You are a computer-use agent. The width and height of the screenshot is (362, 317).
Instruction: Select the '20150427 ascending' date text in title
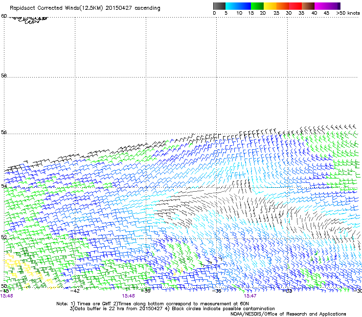pos(133,8)
